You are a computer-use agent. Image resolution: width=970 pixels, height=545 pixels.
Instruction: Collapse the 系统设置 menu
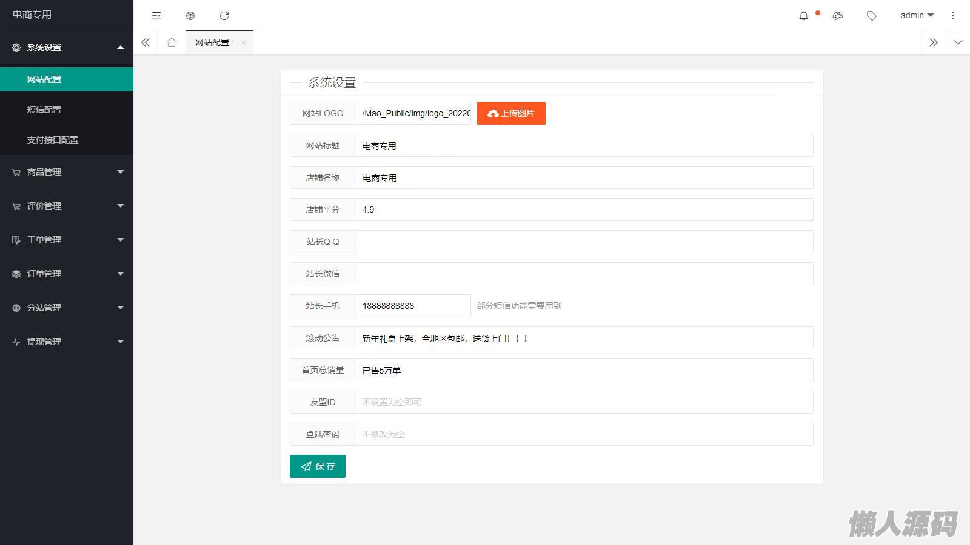(67, 47)
